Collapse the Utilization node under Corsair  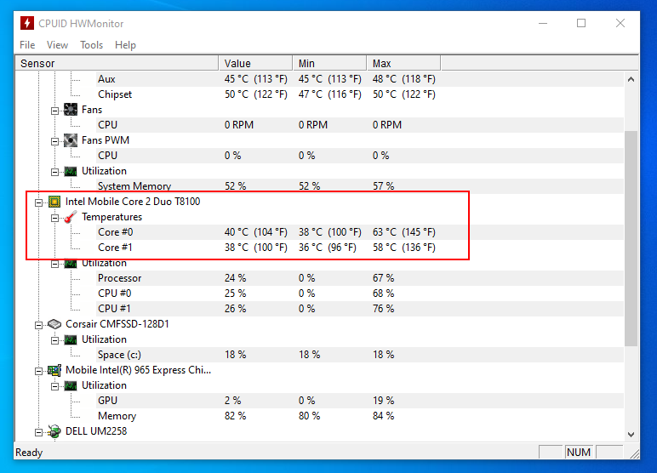tap(54, 340)
